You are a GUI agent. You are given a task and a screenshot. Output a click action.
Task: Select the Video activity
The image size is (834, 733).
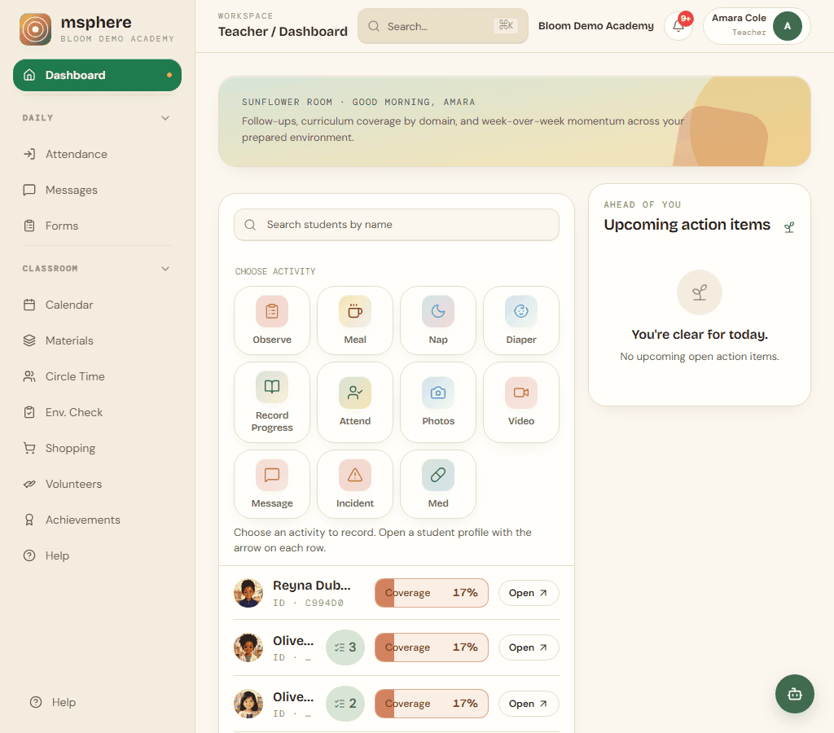coord(520,402)
